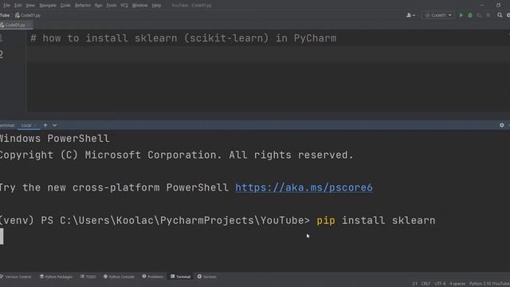Click empty editor line 2
Image resolution: width=510 pixels, height=287 pixels.
(268, 54)
